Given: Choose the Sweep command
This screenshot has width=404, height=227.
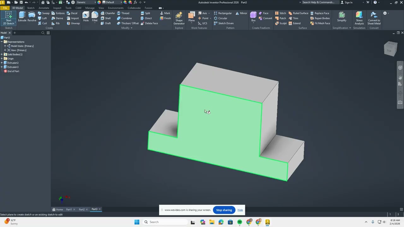Looking at the screenshot, I should click(x=44, y=13).
